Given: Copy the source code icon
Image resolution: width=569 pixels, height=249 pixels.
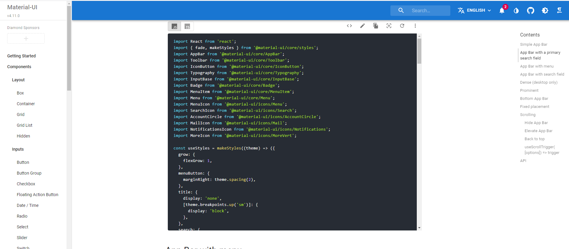Looking at the screenshot, I should (x=376, y=26).
